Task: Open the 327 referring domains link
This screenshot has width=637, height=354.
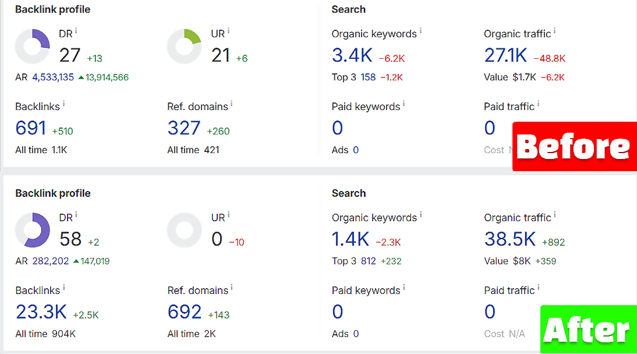Action: (x=184, y=128)
